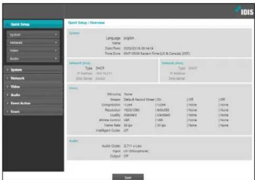The height and width of the screenshot is (180, 255).
Task: Click the Audio section title in overview
Action: [73, 141]
